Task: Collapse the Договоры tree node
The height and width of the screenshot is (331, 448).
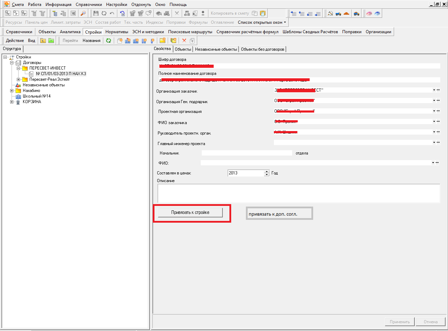Action: tap(12, 63)
